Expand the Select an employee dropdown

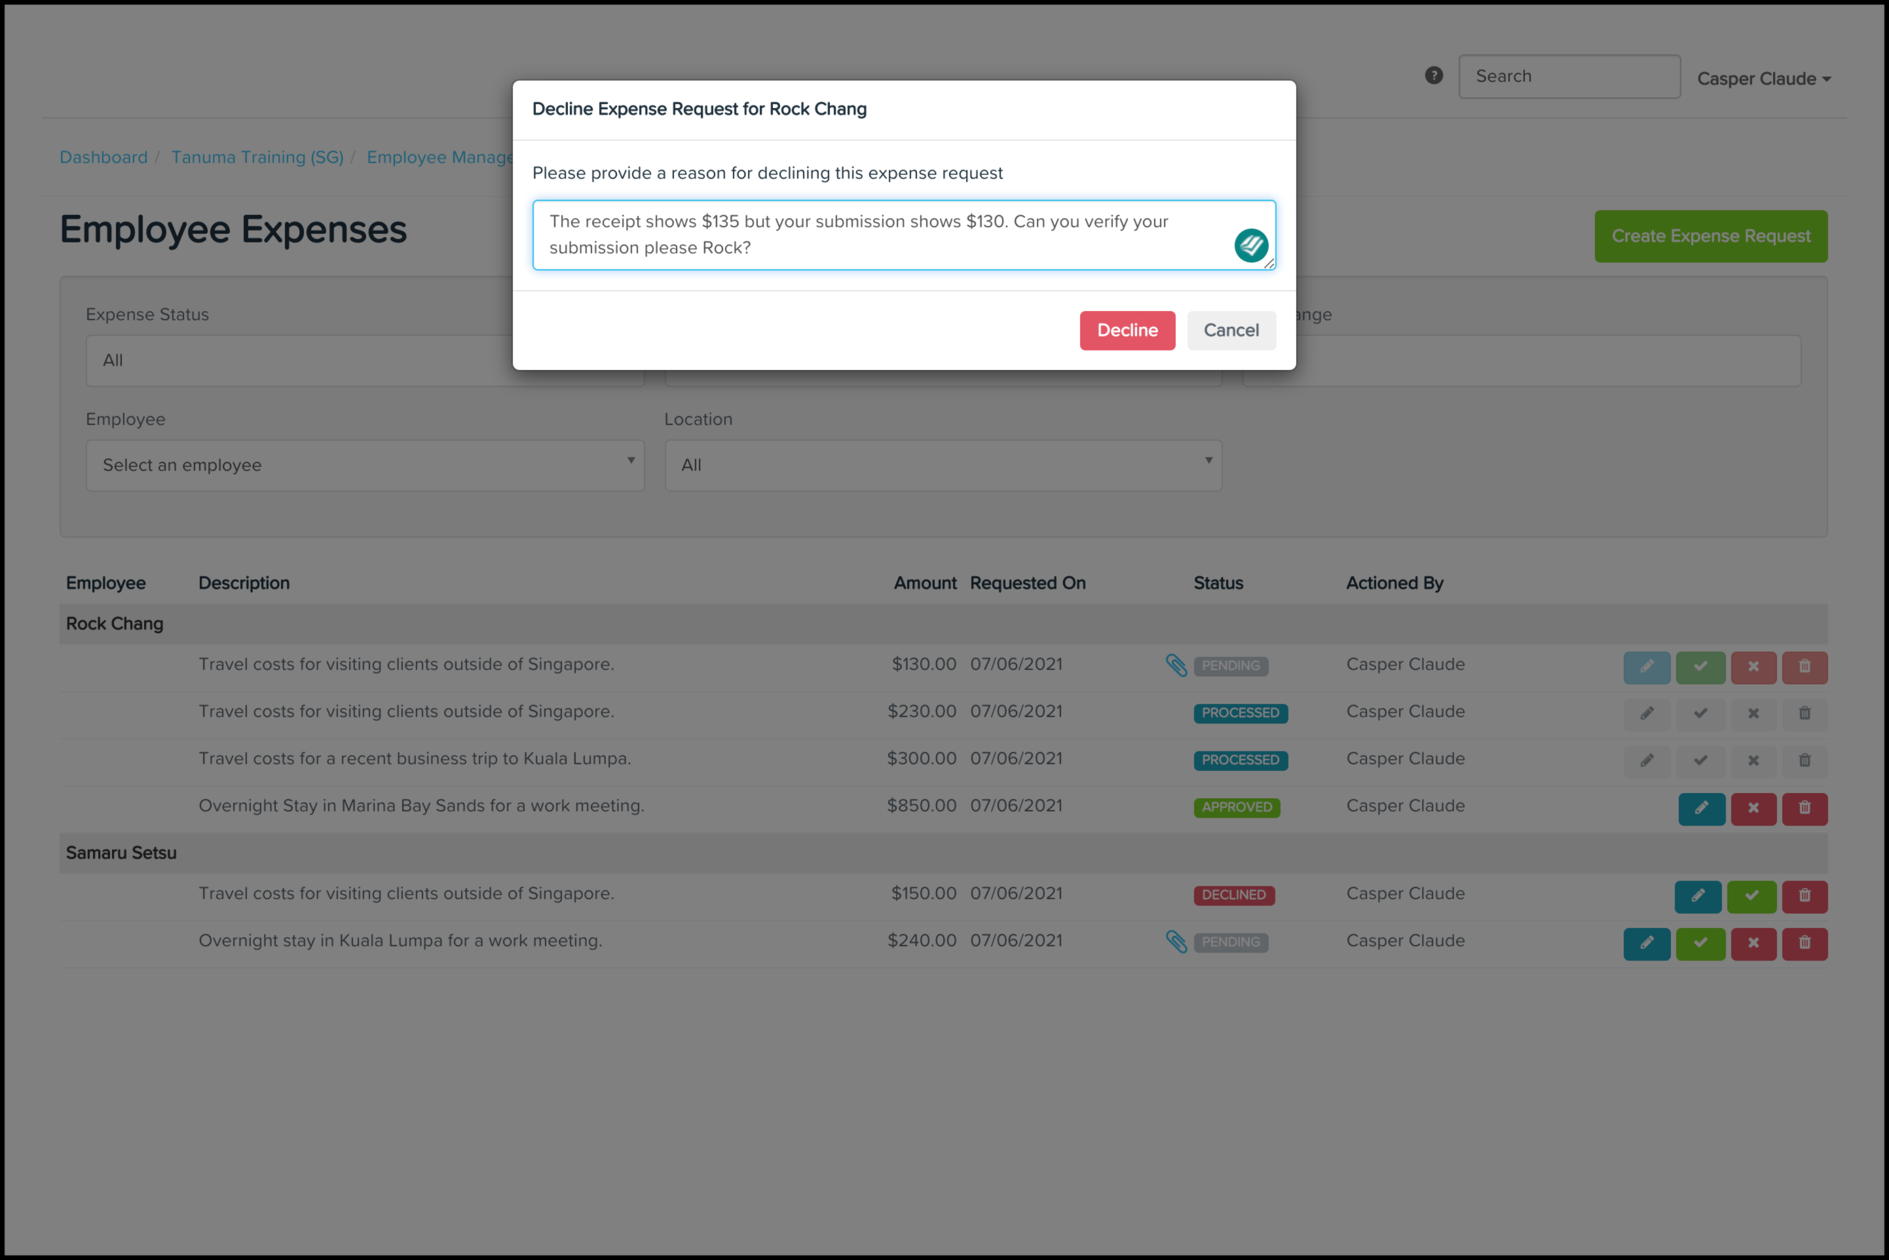coord(365,465)
